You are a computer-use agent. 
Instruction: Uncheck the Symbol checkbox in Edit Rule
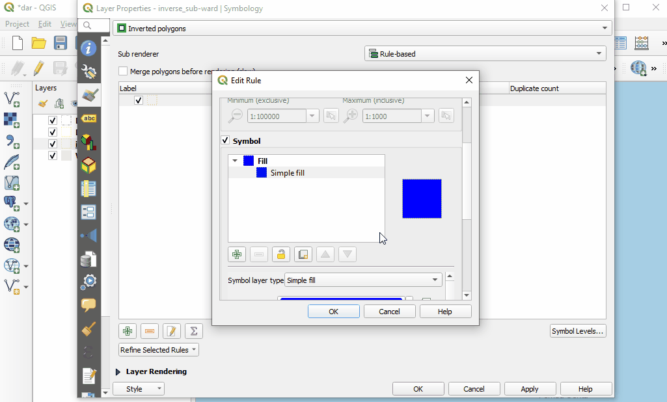[226, 141]
